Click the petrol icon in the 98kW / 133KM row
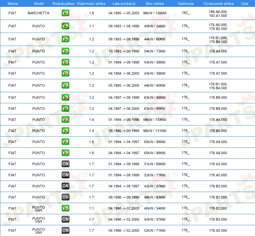The height and width of the screenshot is (236, 255). 66,119
